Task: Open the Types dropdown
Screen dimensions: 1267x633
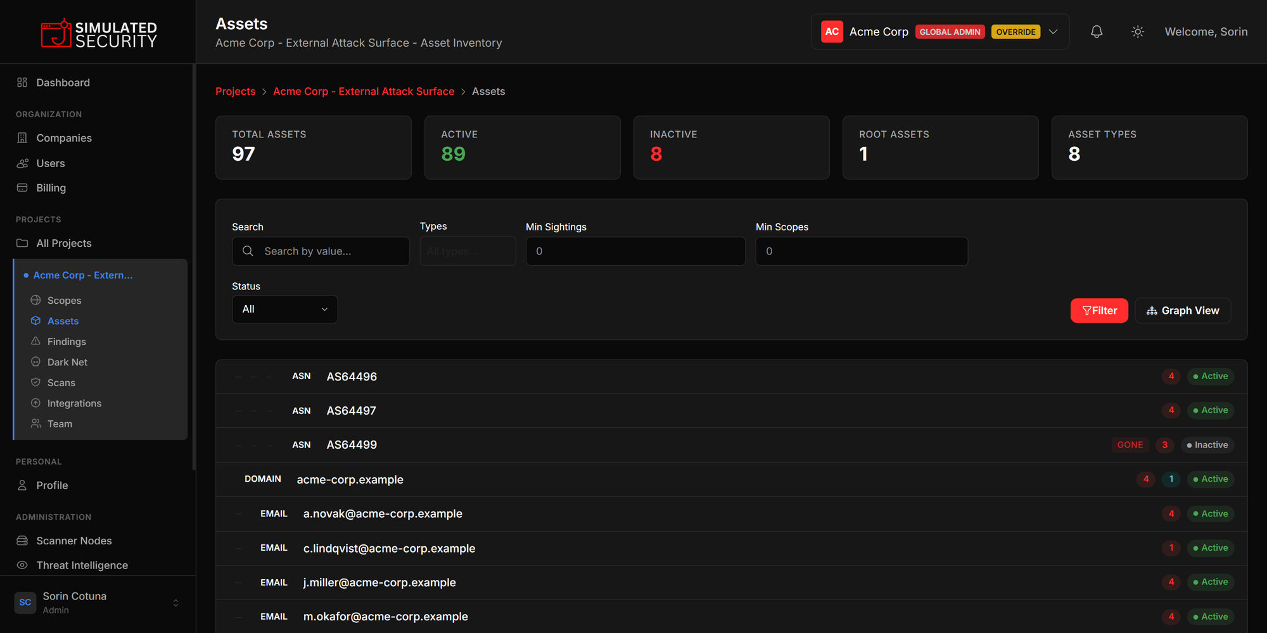Action: [x=468, y=251]
